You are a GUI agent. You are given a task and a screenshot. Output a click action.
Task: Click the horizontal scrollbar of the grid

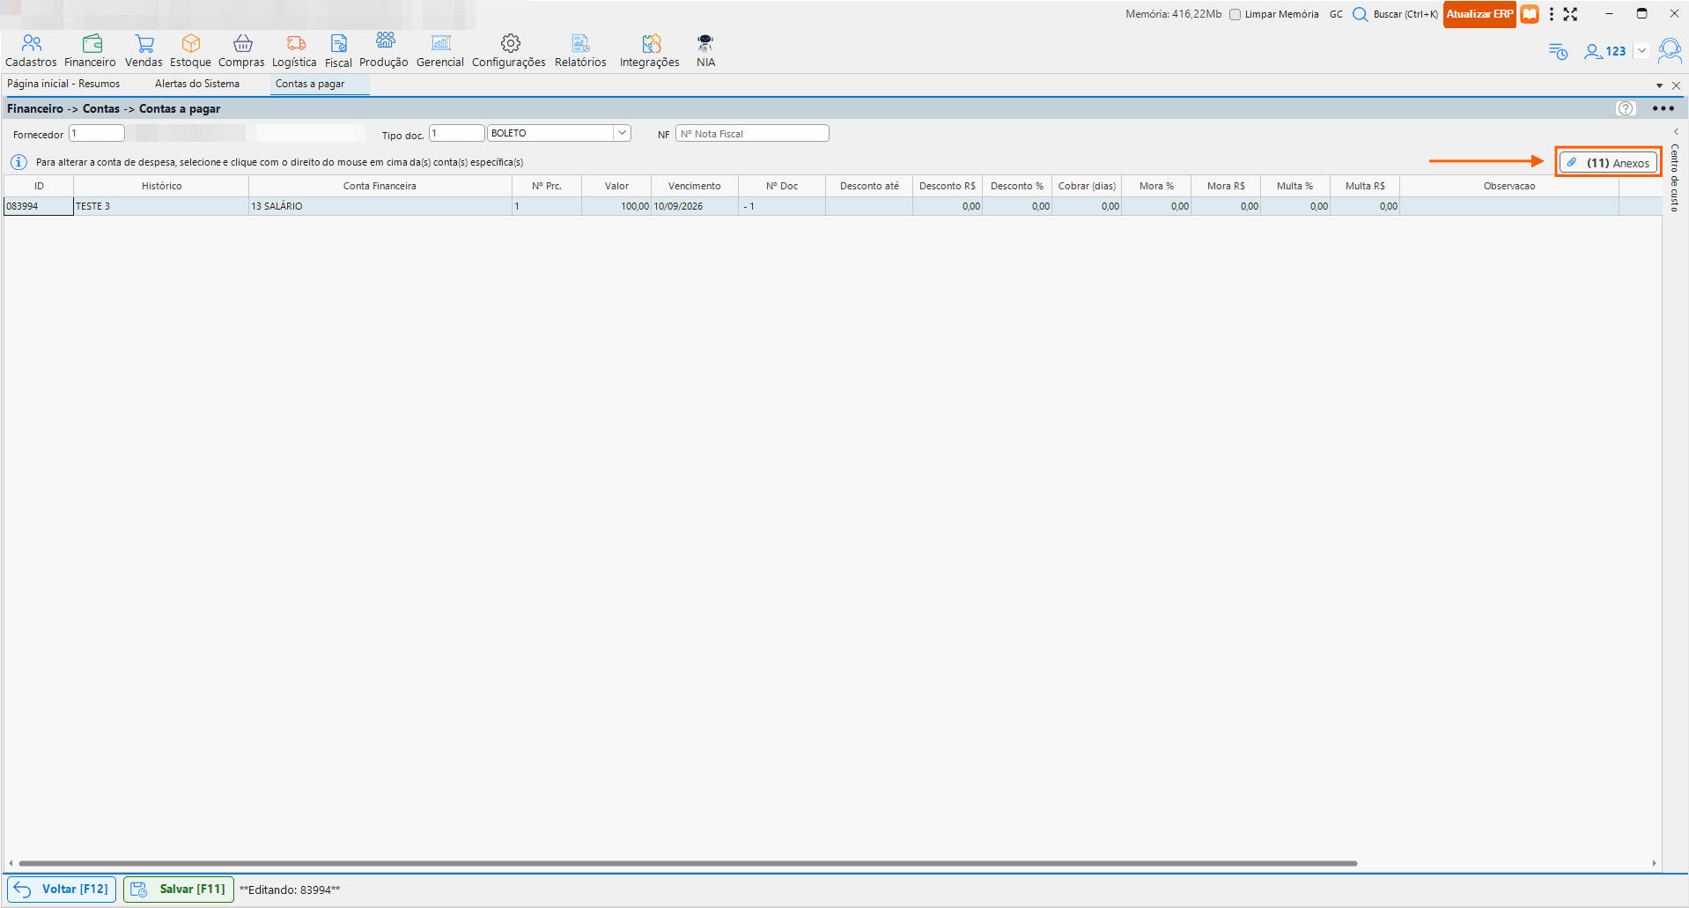pyautogui.click(x=687, y=863)
